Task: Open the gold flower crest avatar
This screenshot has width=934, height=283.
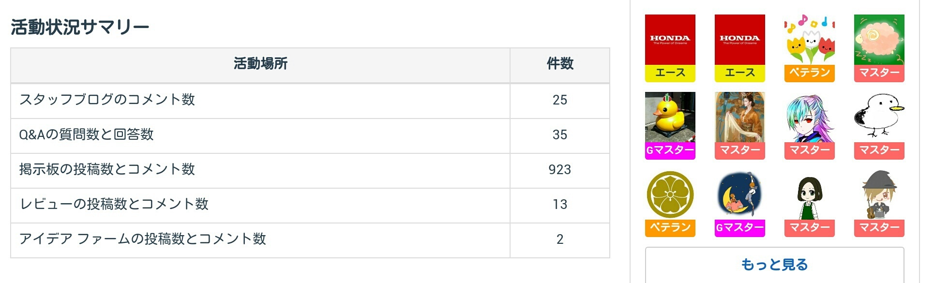Action: (x=670, y=194)
